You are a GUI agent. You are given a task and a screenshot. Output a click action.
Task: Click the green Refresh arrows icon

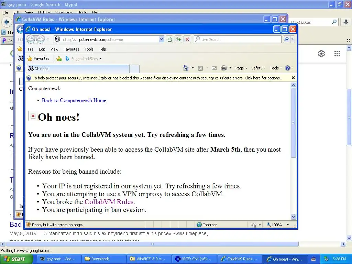[178, 40]
